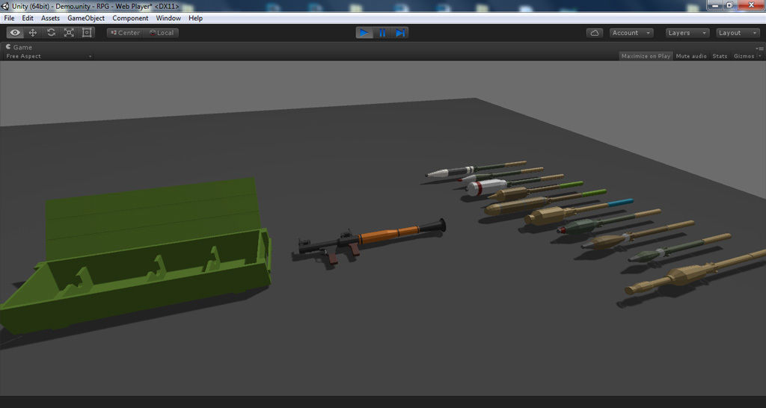Toggle Mute audio

tap(691, 56)
